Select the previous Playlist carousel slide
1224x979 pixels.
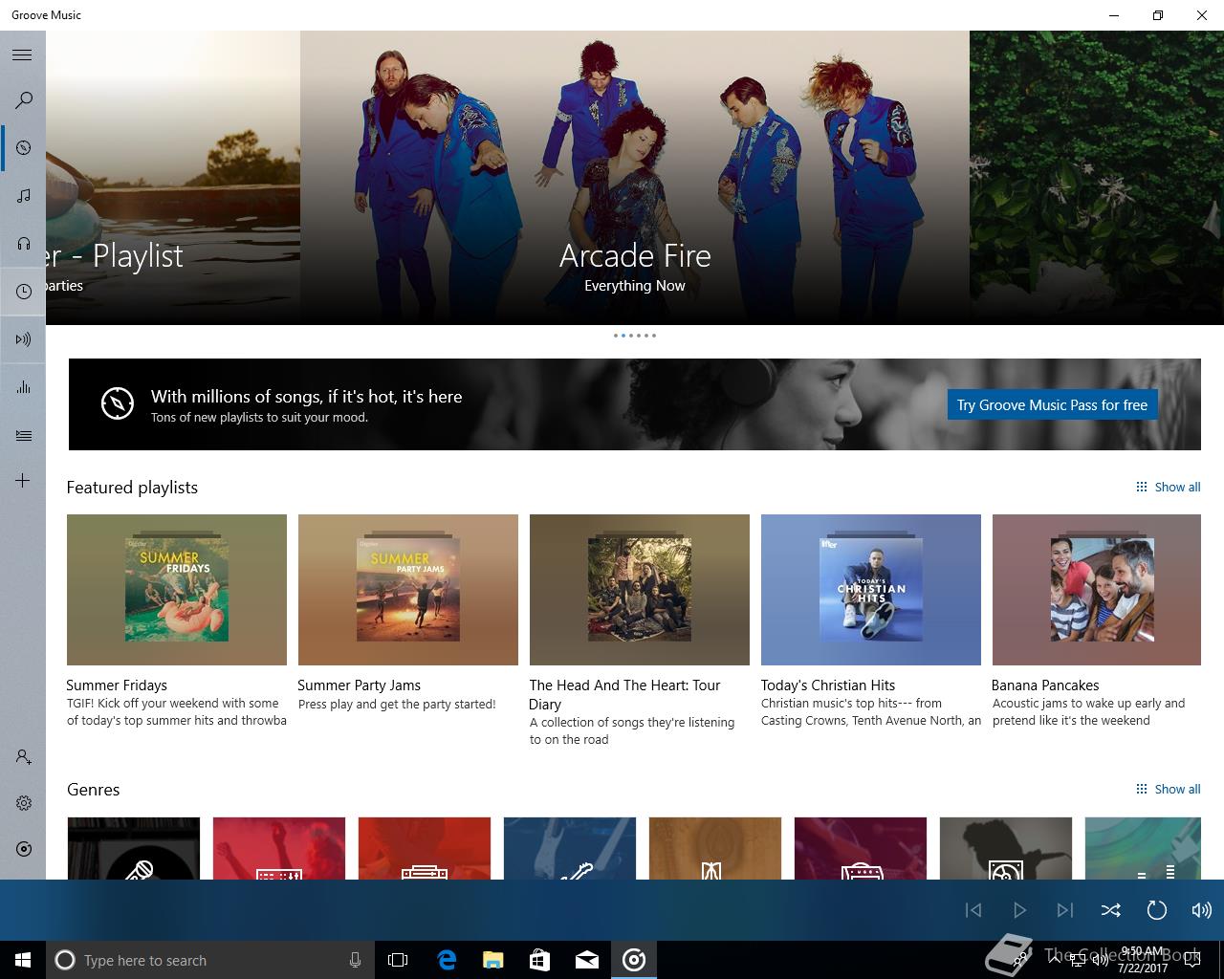pos(173,178)
